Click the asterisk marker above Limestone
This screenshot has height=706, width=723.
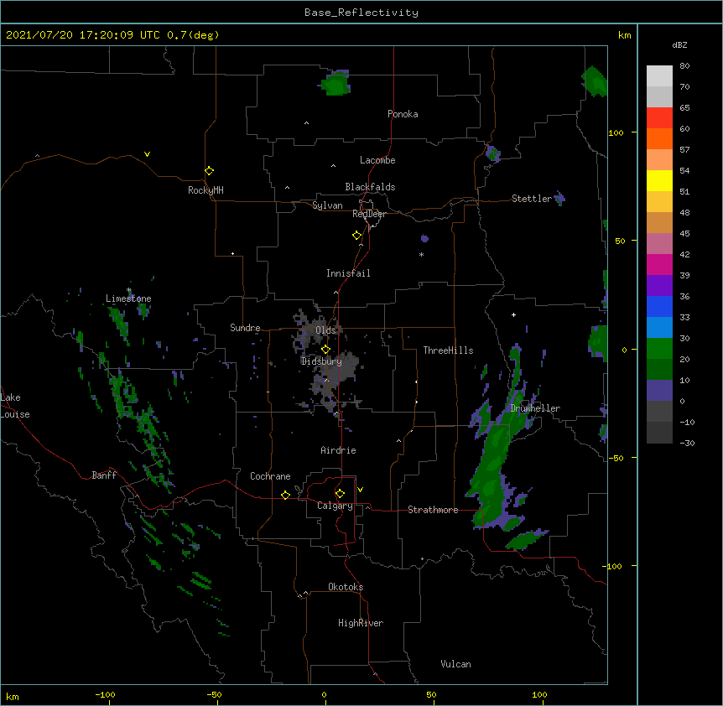129,290
